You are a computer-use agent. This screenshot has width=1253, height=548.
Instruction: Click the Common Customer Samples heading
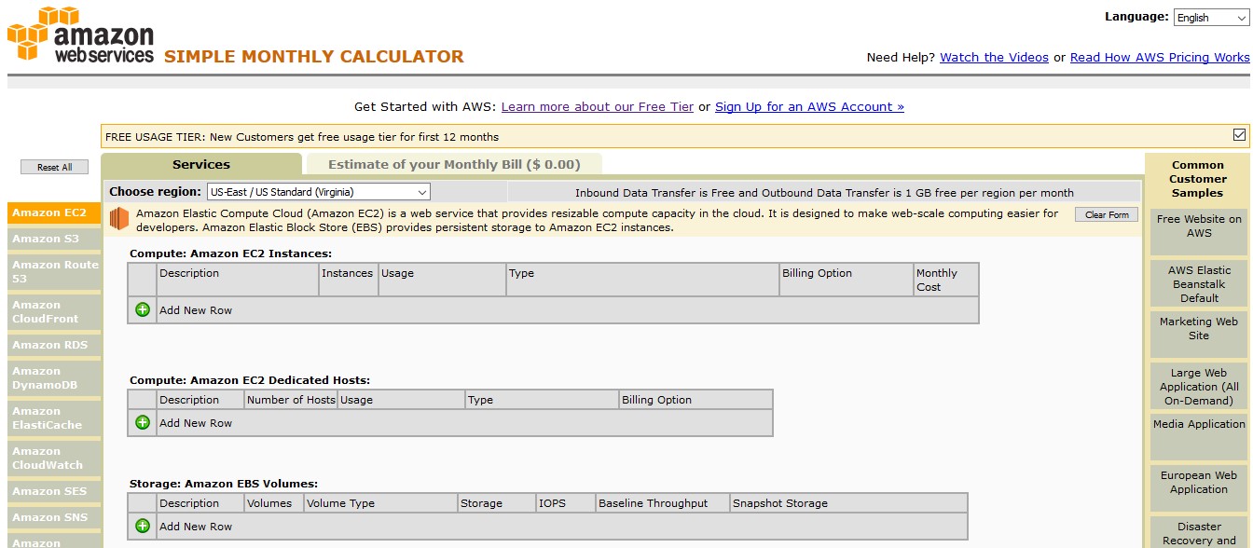point(1198,179)
